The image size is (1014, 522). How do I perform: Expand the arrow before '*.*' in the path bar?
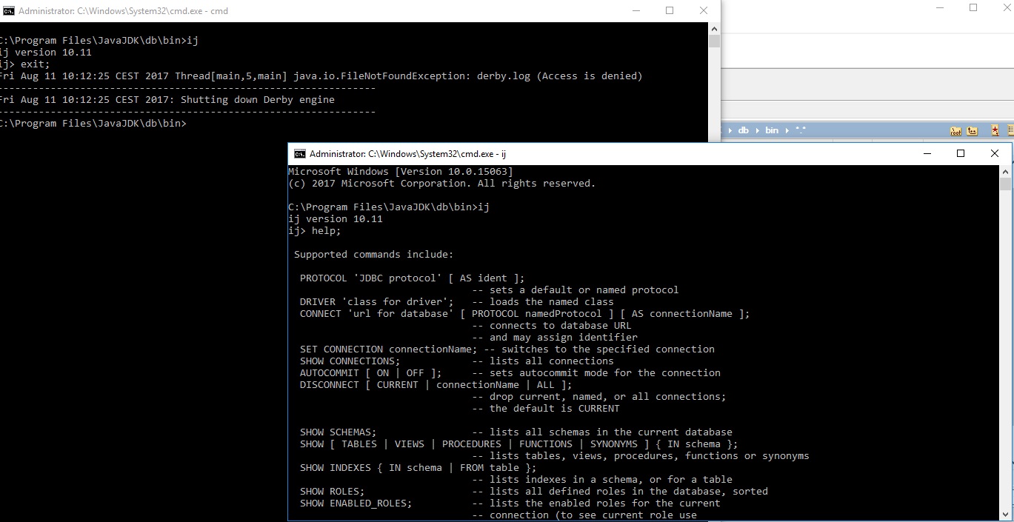pyautogui.click(x=787, y=130)
